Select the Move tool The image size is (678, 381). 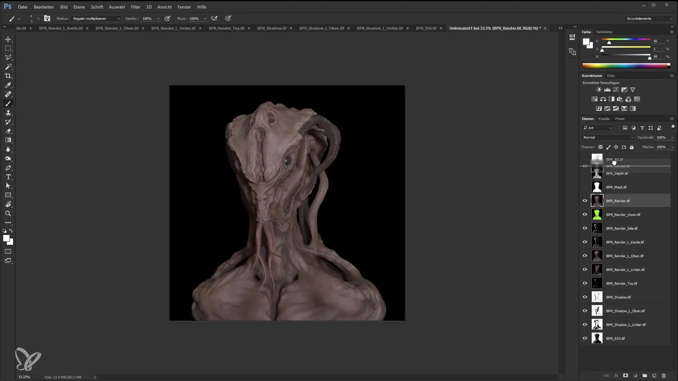tap(8, 39)
